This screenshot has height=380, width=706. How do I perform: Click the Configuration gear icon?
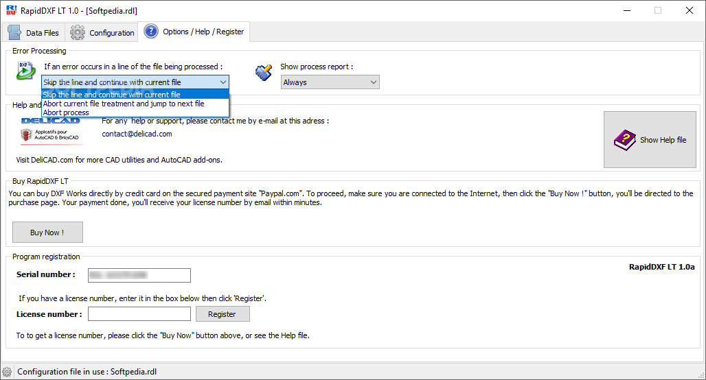tap(78, 32)
